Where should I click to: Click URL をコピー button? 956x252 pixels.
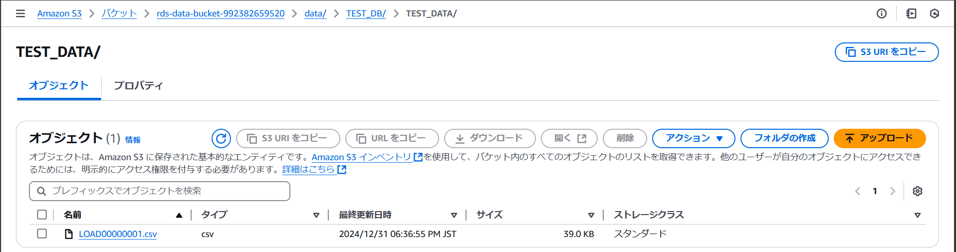(392, 138)
